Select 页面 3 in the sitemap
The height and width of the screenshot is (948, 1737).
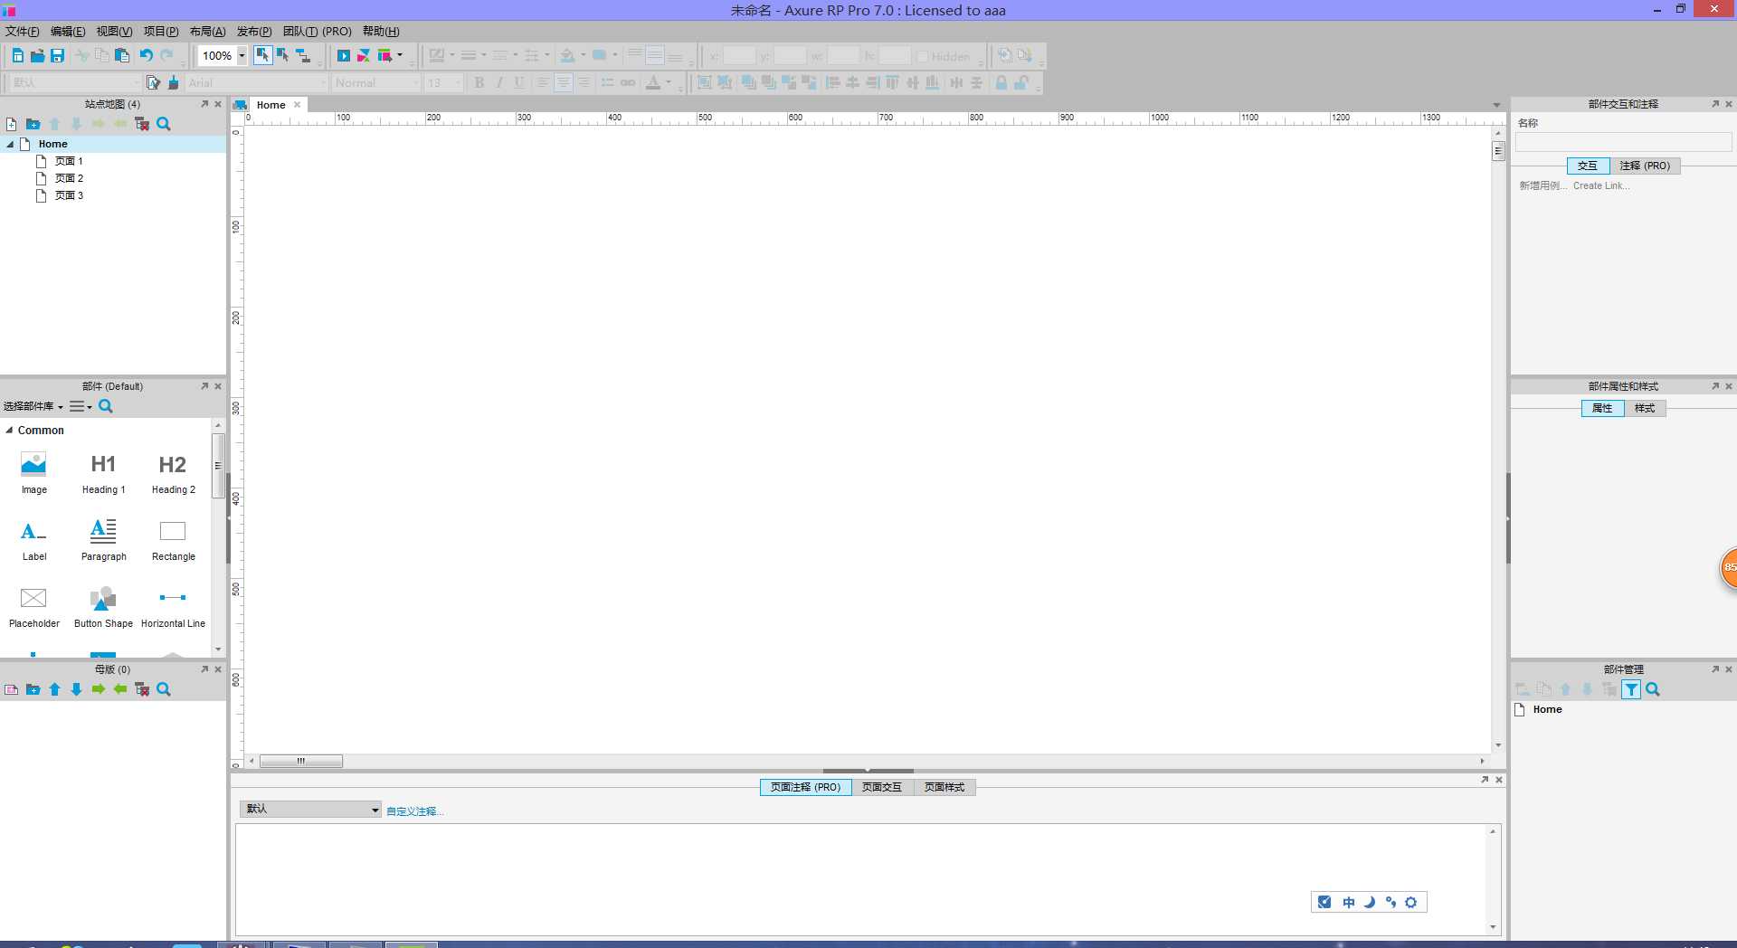point(69,195)
